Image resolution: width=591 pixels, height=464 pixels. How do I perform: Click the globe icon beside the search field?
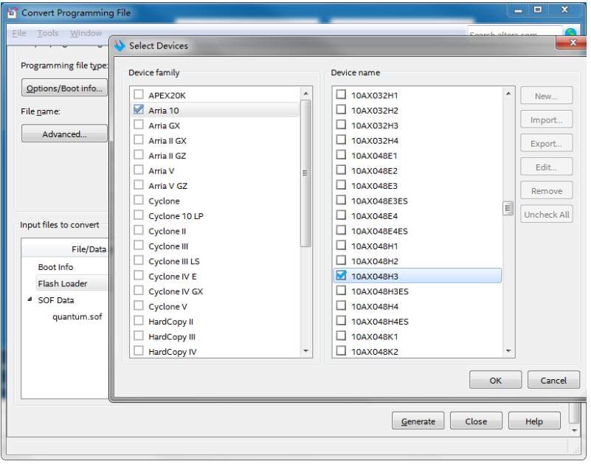click(x=570, y=32)
